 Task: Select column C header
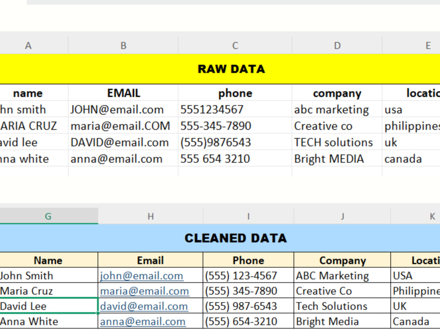pos(235,45)
